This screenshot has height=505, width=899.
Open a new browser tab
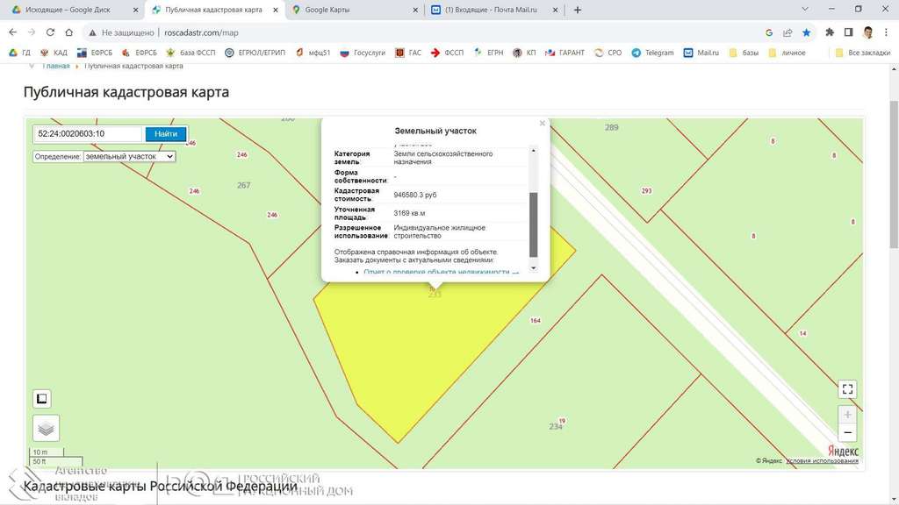click(578, 10)
